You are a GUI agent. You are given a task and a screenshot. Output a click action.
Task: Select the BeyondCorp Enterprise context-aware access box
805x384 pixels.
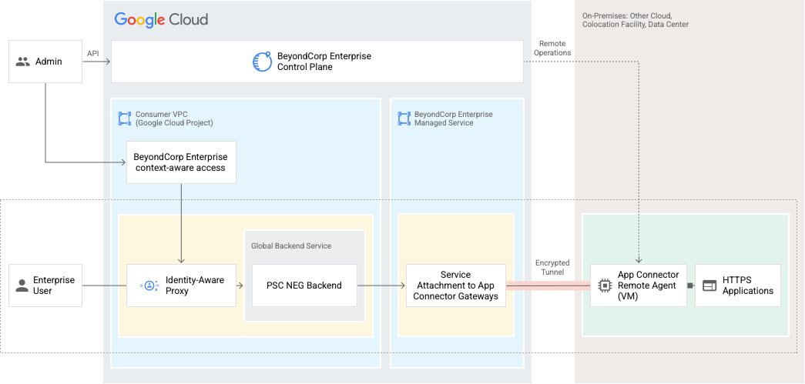click(x=180, y=162)
